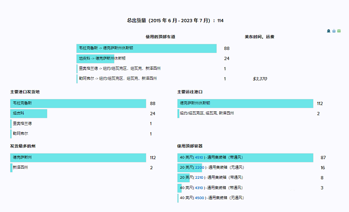Select 坦皮科 bar under 主要港口发货地
The image size is (349, 212).
[29, 114]
